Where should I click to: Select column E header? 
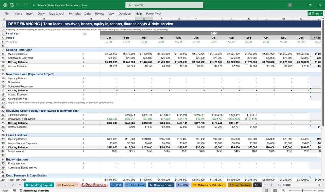coord(144,18)
